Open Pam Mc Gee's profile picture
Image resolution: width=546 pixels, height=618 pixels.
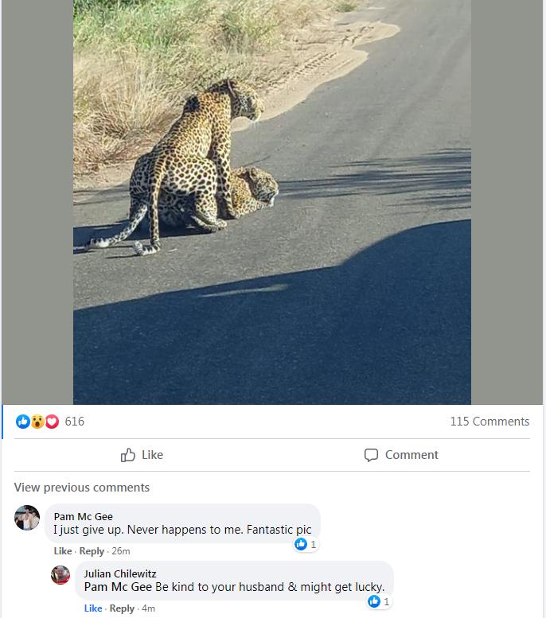27,518
